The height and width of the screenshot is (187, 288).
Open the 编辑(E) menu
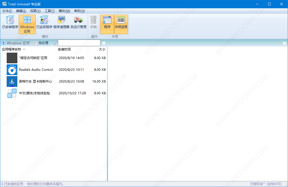coord(21,11)
